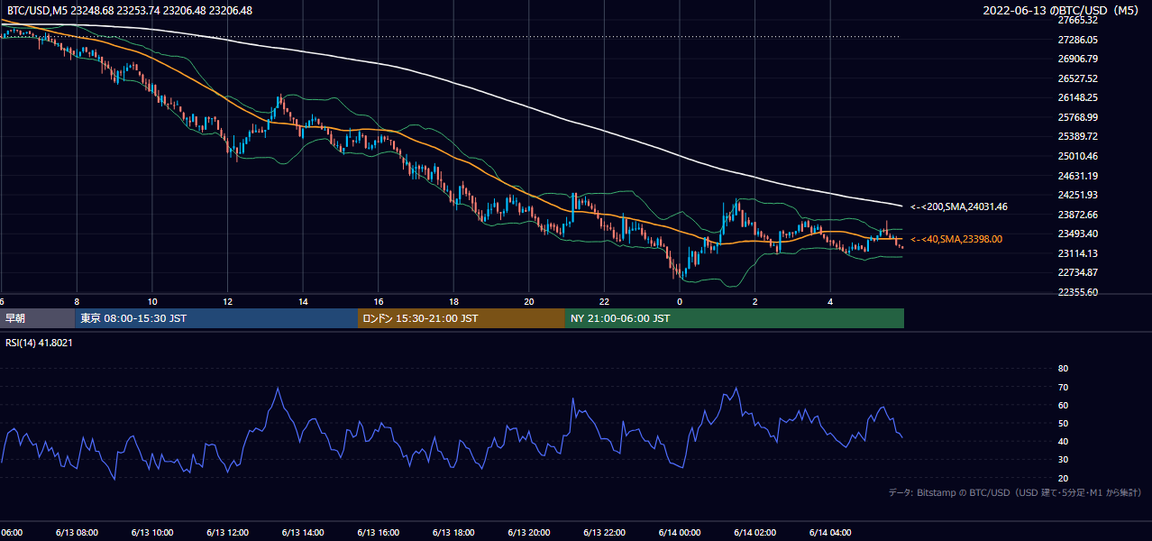This screenshot has height=541, width=1152.
Task: Click the hour label 22 under the chart
Action: click(605, 301)
